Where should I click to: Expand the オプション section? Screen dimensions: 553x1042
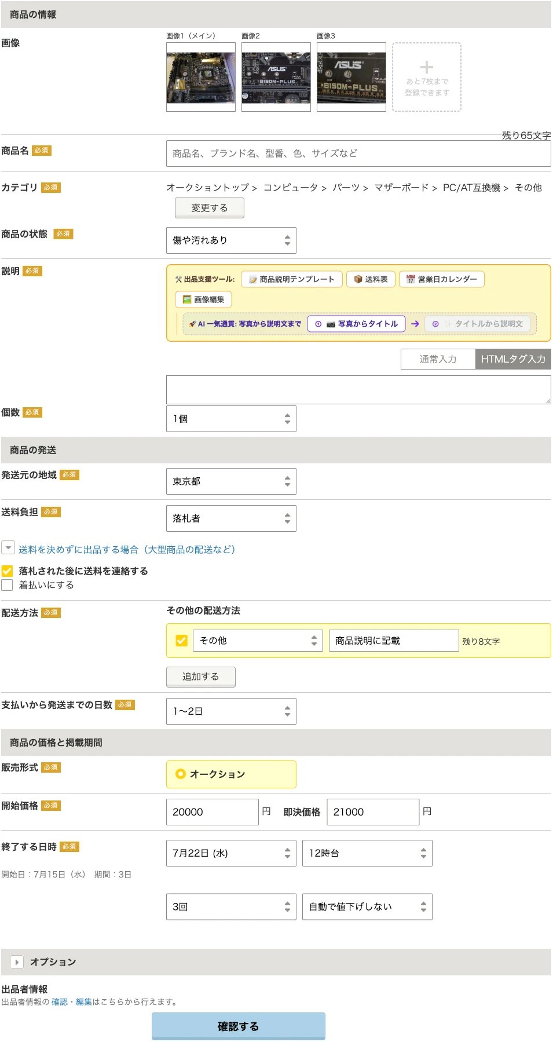(17, 962)
